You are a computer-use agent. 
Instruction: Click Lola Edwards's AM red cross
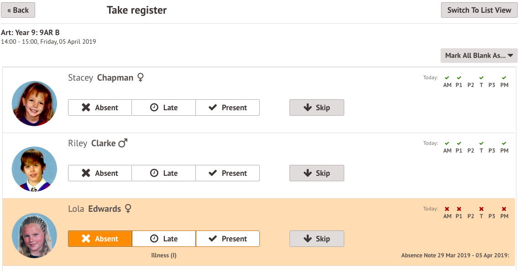click(x=447, y=209)
